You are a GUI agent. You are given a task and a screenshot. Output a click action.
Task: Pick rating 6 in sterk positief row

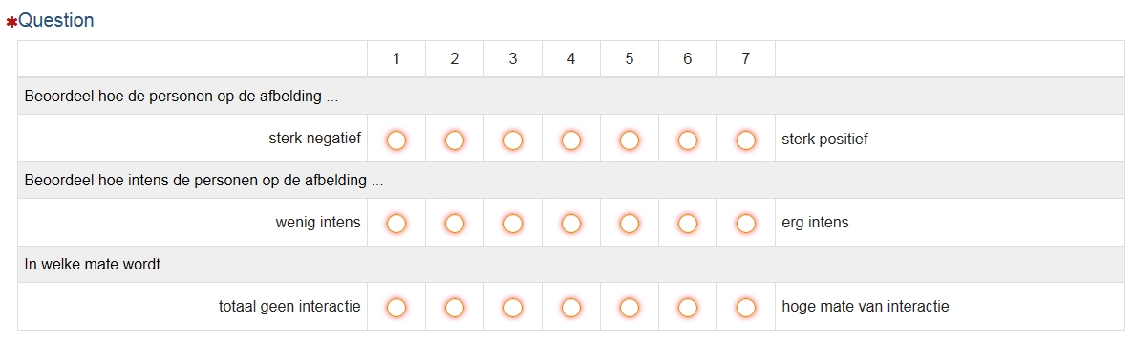pyautogui.click(x=687, y=140)
